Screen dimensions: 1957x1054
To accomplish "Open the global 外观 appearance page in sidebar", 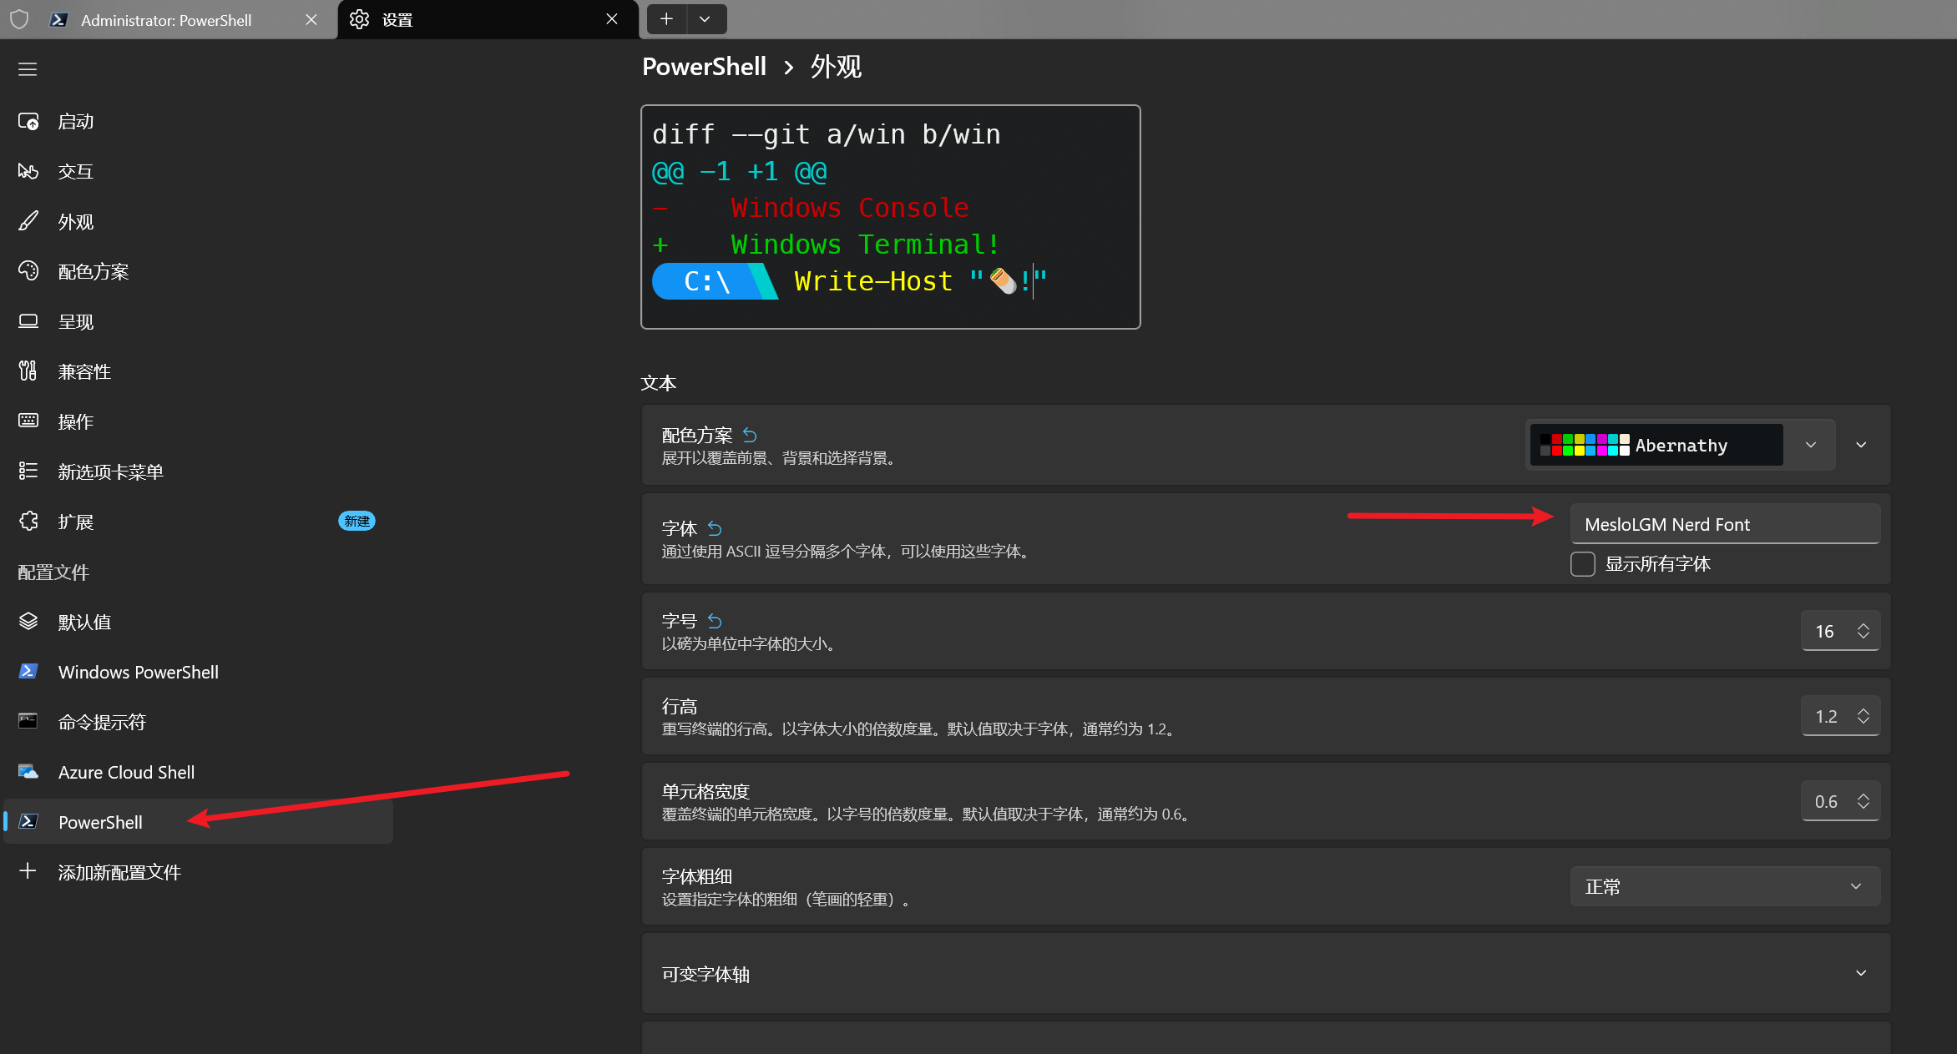I will coord(198,222).
